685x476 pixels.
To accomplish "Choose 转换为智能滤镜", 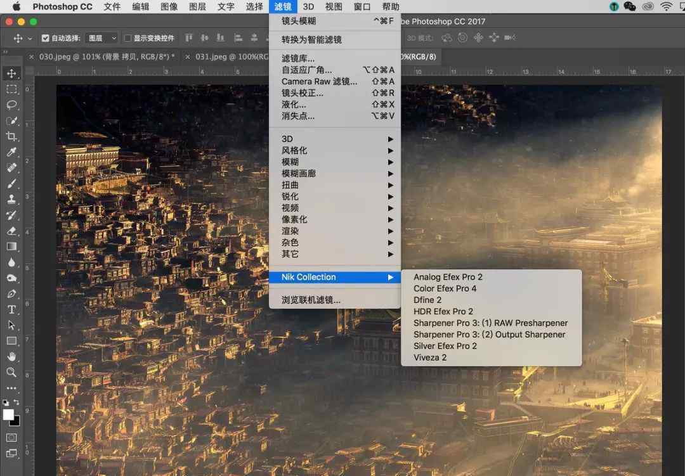I will coord(335,40).
